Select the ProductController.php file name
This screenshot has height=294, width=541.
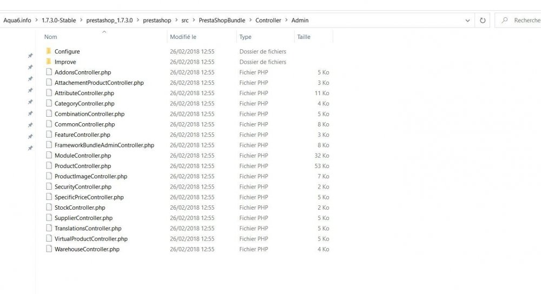83,166
